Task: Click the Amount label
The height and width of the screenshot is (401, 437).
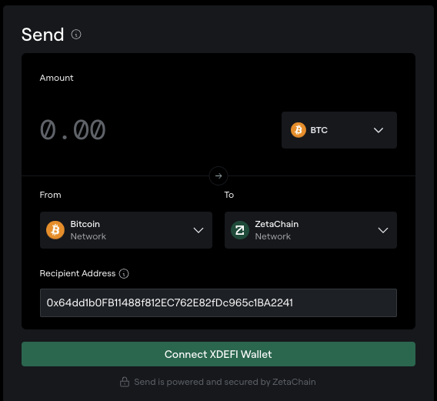Action: tap(57, 78)
